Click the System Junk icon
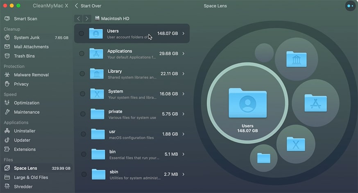 (x=7, y=37)
